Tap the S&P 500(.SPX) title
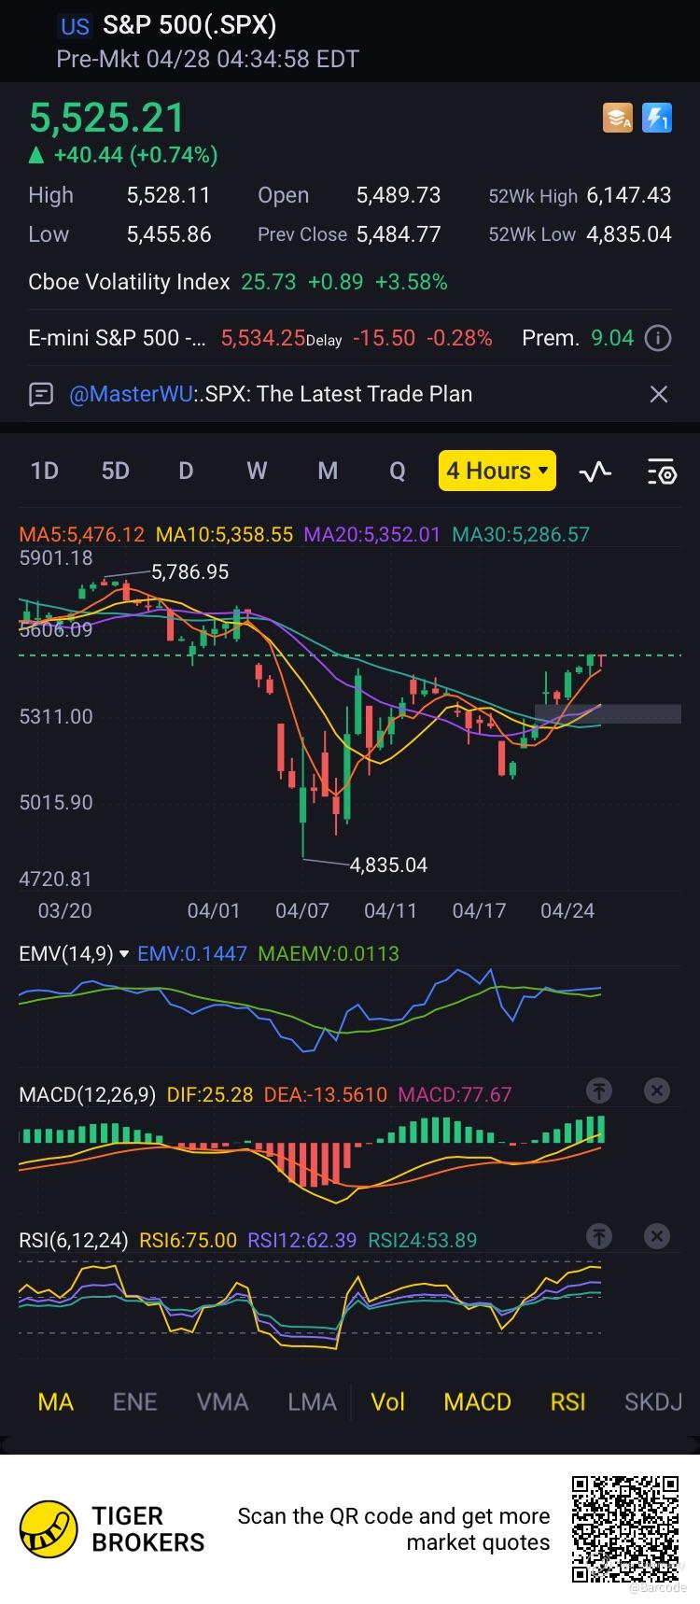This screenshot has width=700, height=1604. [189, 25]
